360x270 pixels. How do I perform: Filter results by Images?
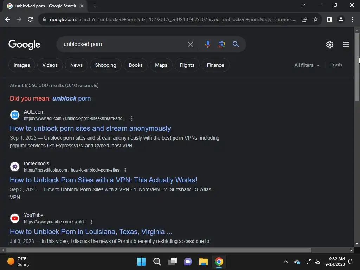pos(22,65)
